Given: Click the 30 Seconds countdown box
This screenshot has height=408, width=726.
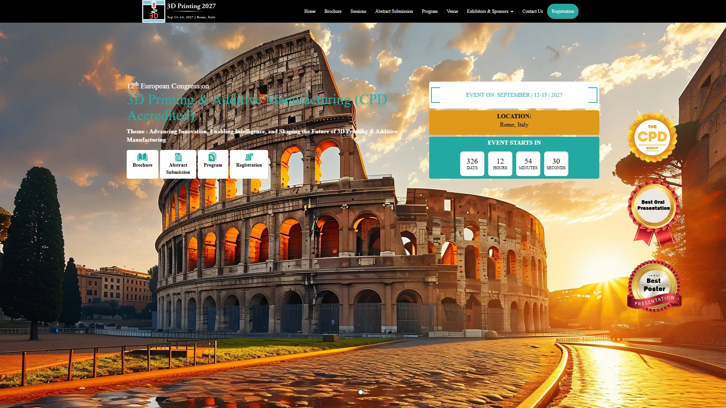Looking at the screenshot, I should [x=556, y=164].
